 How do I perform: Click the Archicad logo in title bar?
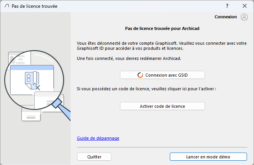tap(7, 6)
